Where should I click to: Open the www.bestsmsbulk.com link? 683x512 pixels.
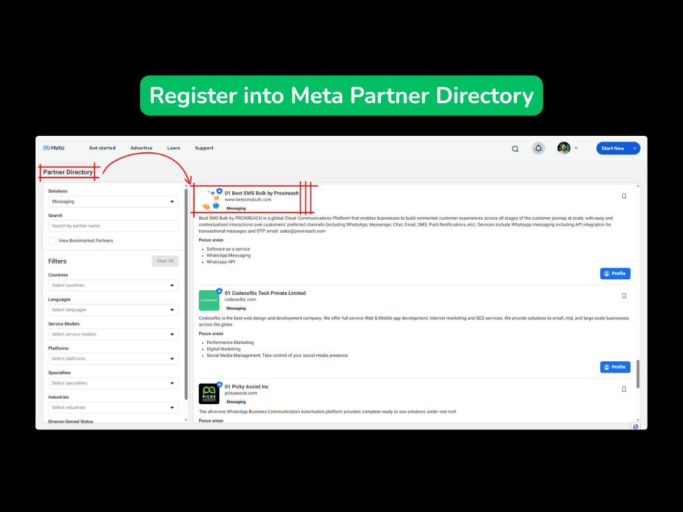pos(248,200)
